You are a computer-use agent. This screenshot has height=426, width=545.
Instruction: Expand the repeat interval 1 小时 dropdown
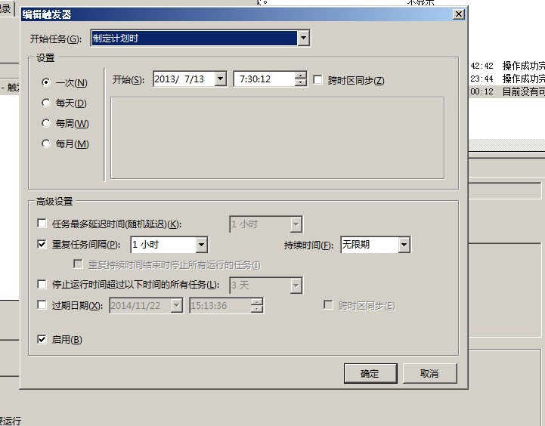202,245
